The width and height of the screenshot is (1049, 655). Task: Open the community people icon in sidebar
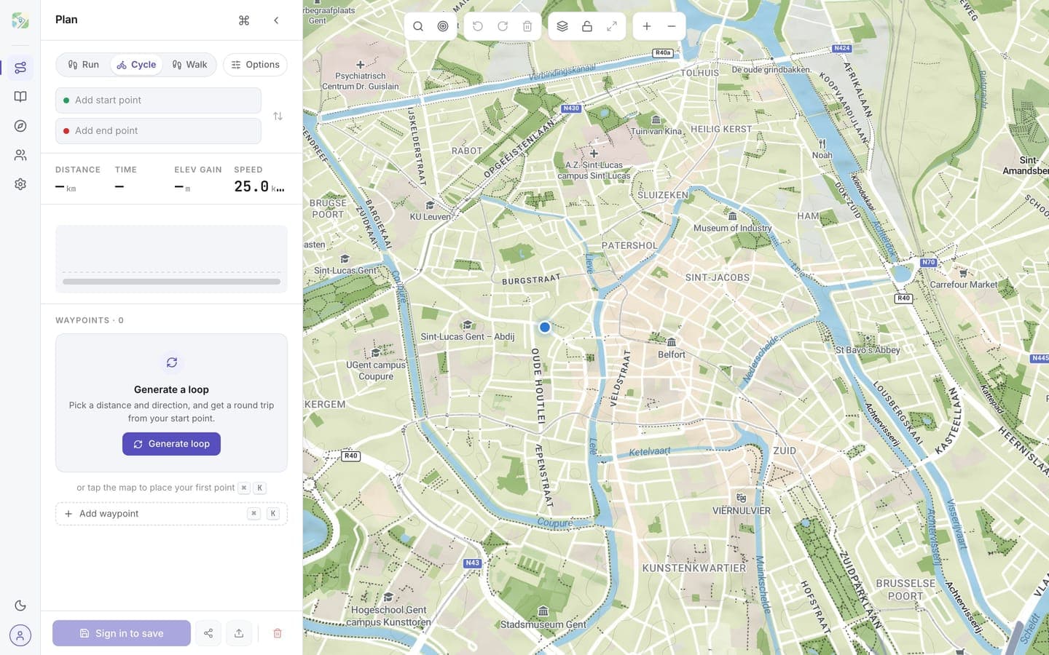20,155
